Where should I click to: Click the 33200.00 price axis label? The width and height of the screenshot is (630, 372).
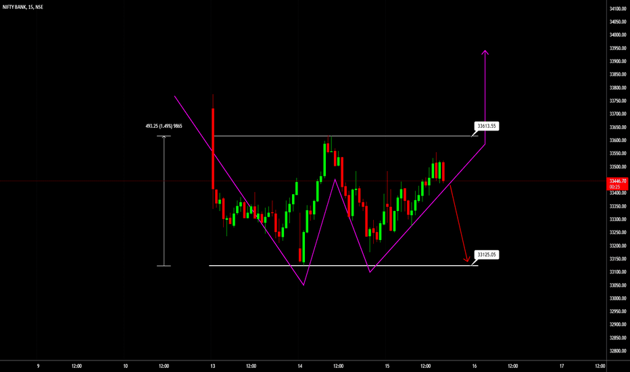click(618, 246)
